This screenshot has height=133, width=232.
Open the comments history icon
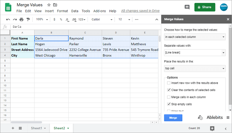click(x=187, y=7)
